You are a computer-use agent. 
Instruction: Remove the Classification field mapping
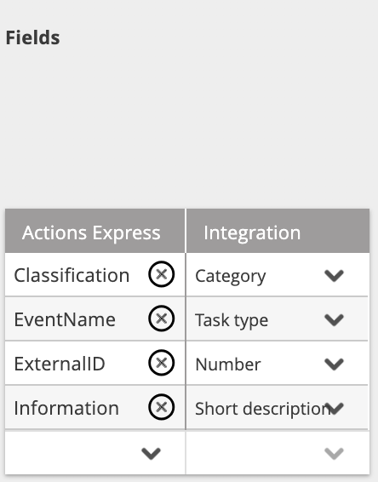(x=162, y=274)
